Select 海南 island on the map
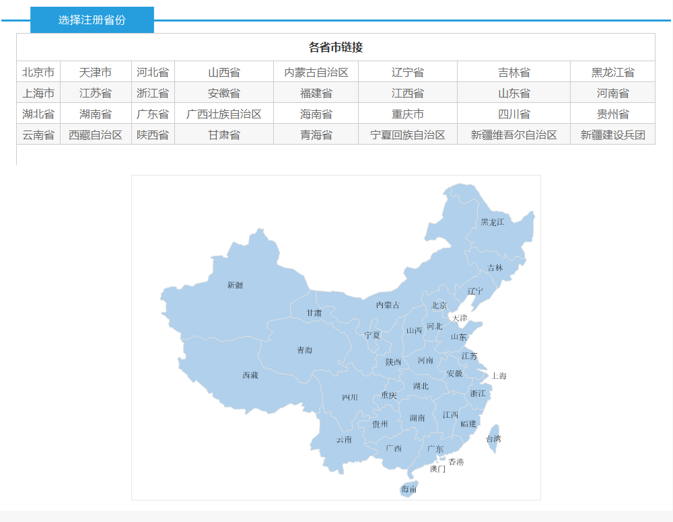The height and width of the screenshot is (522, 673). (409, 489)
